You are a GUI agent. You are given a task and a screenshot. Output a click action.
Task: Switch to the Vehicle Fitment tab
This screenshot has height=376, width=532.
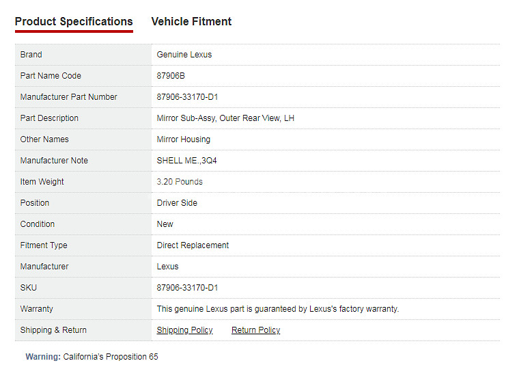191,21
